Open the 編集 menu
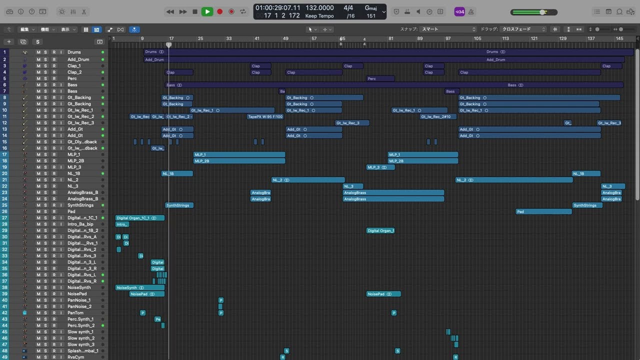Screen dimensions: 640x360 26,29
